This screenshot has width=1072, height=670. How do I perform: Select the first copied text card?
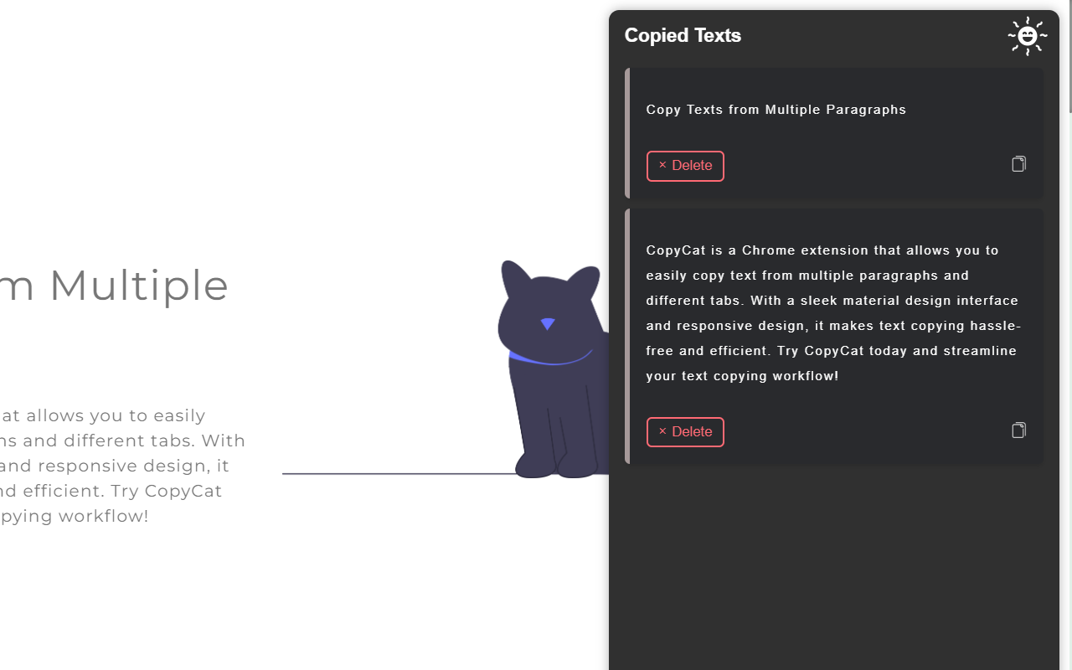coord(835,132)
